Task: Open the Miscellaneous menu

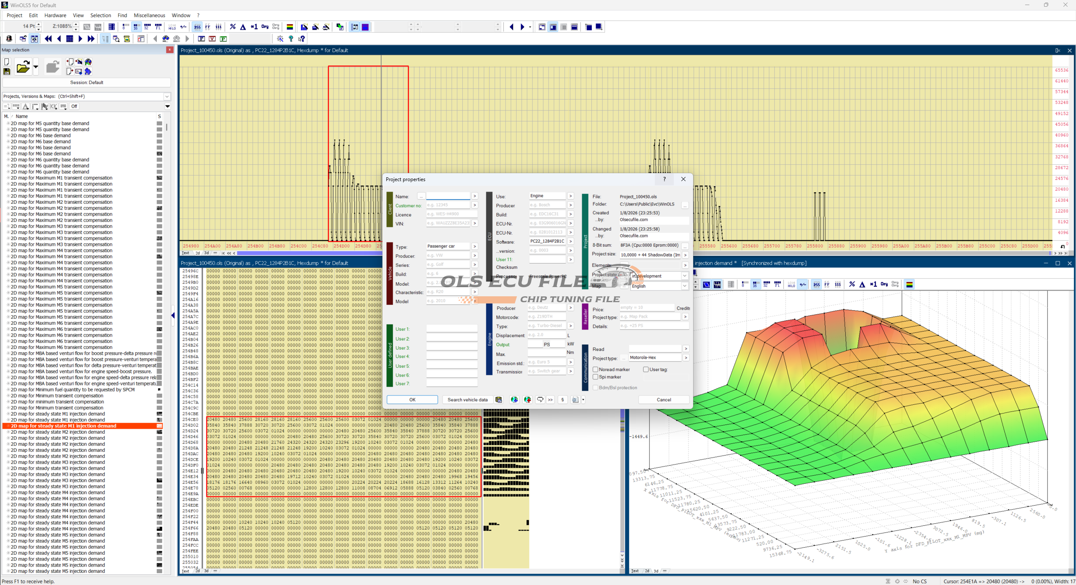Action: pyautogui.click(x=149, y=15)
